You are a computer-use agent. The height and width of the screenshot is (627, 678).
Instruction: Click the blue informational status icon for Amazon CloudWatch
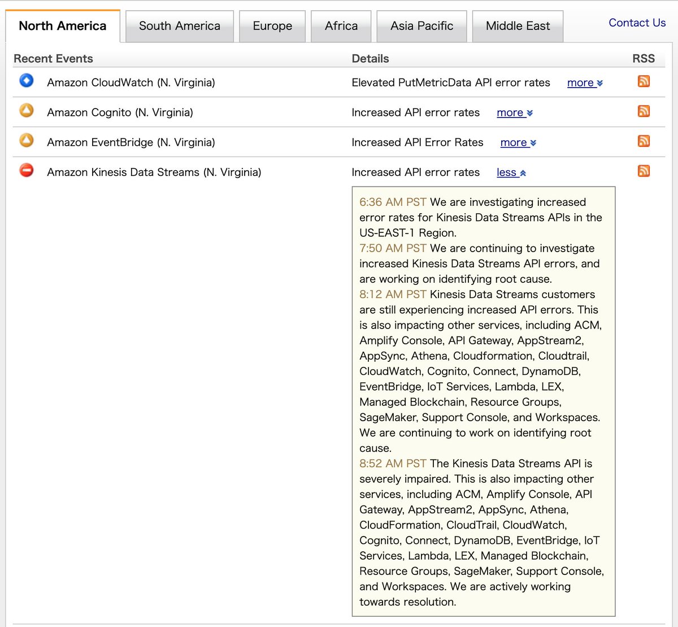[27, 80]
